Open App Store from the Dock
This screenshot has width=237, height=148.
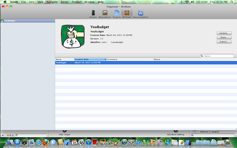[x=17, y=142]
